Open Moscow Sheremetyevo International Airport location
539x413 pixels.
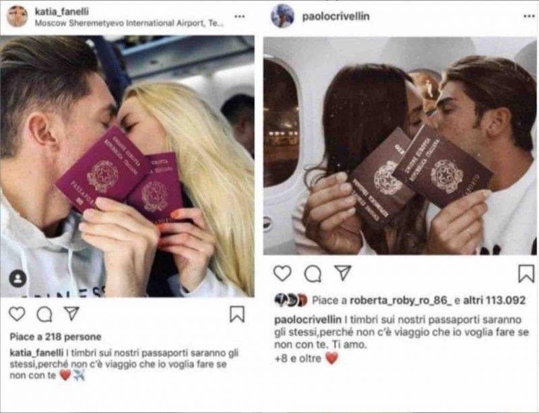click(129, 24)
